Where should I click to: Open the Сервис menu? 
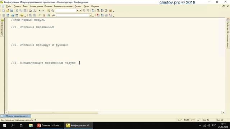(x=78, y=6)
